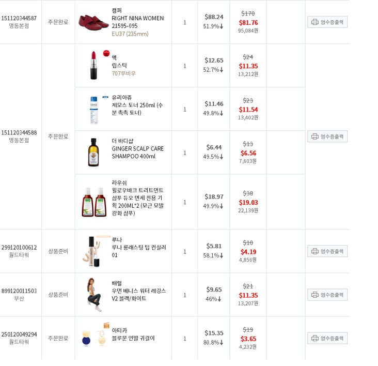Click order number 299120100612
The width and height of the screenshot is (378, 366).
pos(19,248)
